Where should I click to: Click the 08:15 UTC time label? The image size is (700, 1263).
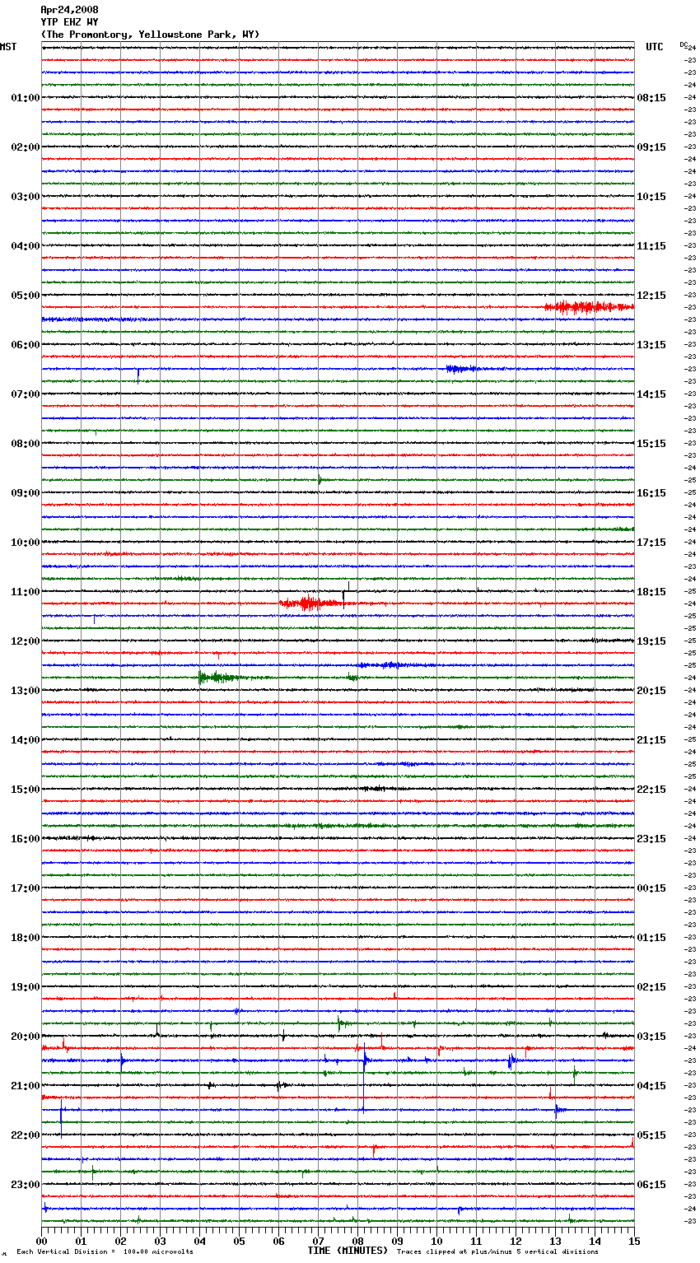coord(651,98)
